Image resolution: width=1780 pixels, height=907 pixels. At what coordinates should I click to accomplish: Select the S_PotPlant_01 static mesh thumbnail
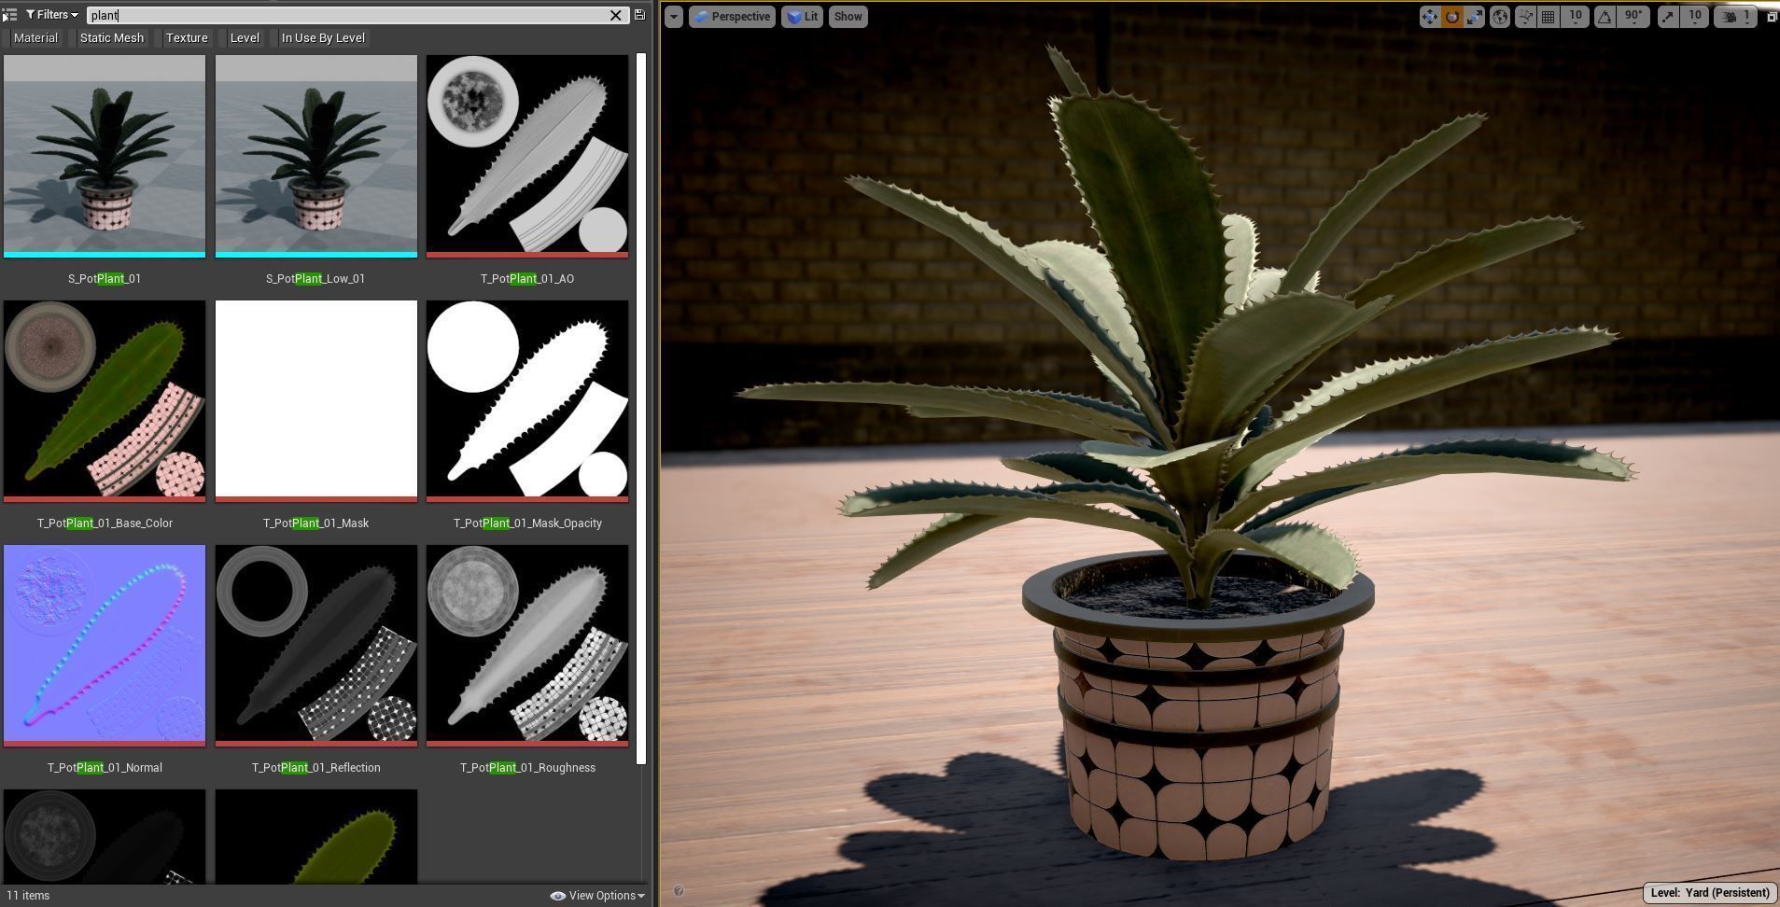click(105, 156)
